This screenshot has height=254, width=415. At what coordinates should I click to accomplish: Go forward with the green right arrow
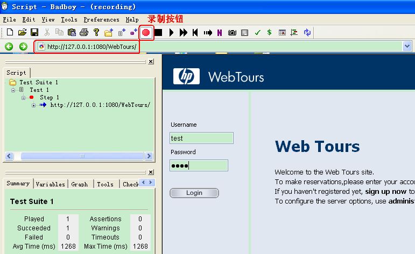(x=23, y=47)
